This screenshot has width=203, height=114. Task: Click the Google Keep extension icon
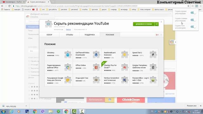point(68,80)
